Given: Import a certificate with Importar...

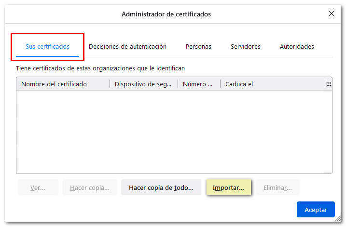Looking at the screenshot, I should [228, 187].
